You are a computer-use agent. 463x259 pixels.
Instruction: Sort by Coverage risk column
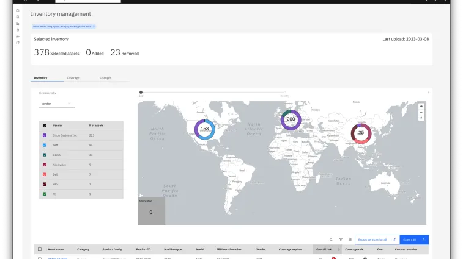tap(354, 249)
